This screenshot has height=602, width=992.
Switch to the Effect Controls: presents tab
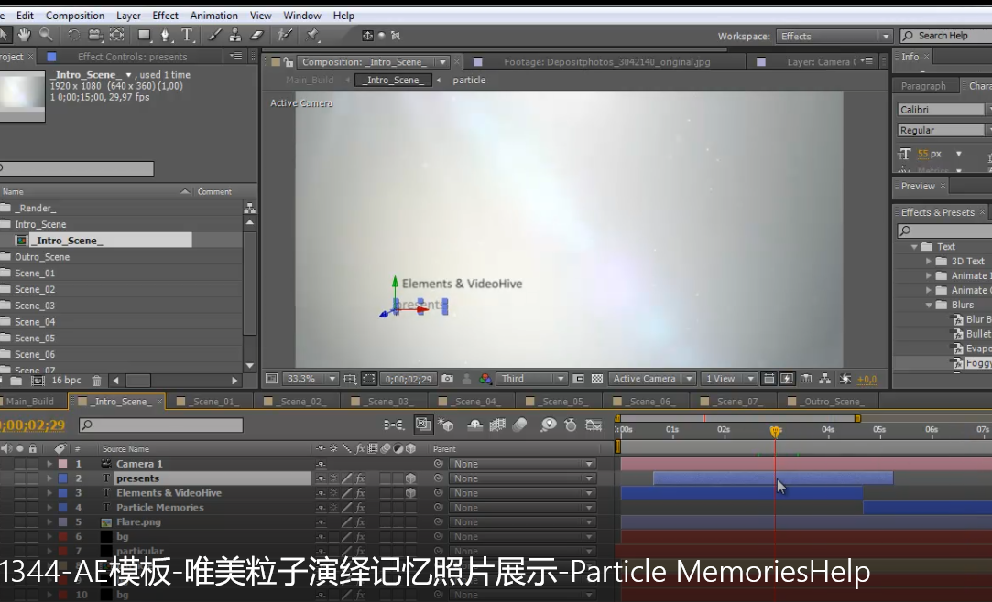[132, 57]
